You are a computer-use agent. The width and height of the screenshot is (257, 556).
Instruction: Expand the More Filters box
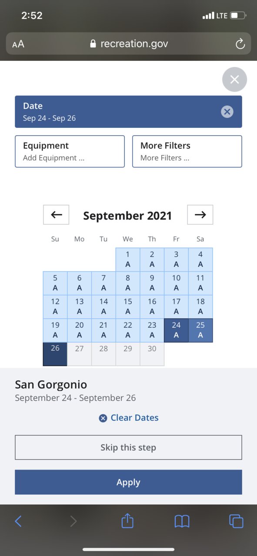point(187,151)
